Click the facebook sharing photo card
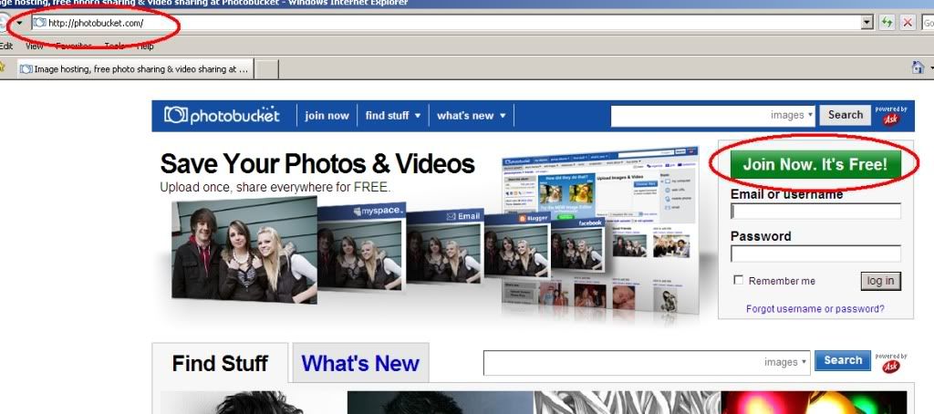Screen dimensions: 934x414 pos(577,244)
